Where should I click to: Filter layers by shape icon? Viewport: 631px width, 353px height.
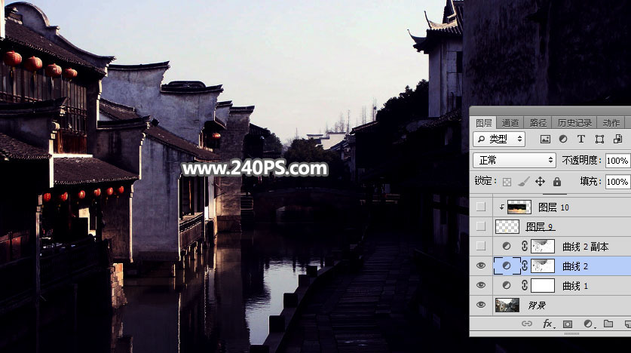tap(599, 140)
